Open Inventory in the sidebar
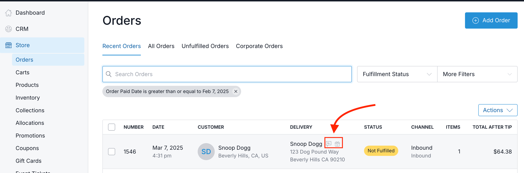 coord(28,98)
